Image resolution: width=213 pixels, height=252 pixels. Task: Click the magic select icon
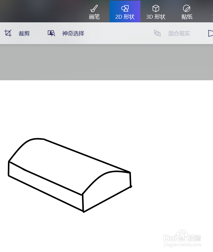51,33
